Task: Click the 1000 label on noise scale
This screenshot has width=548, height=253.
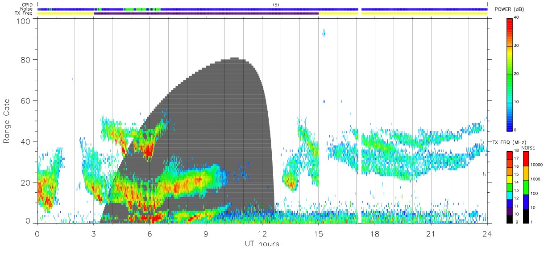Action: (536, 179)
